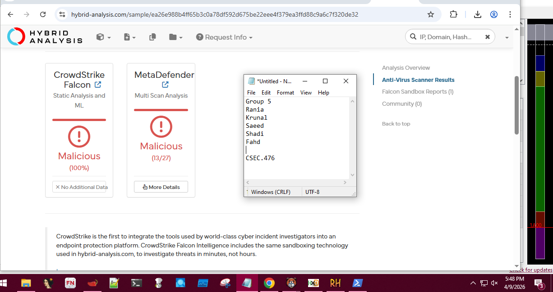The image size is (553, 292).
Task: Open Notepad Format menu
Action: coord(286,92)
